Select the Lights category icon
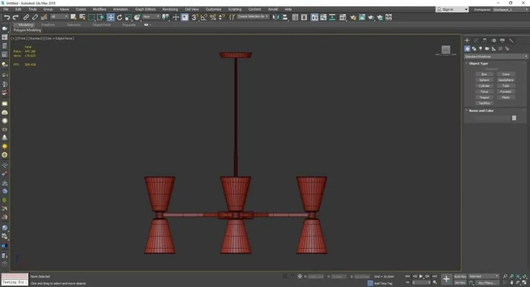530x287 pixels. 481,49
